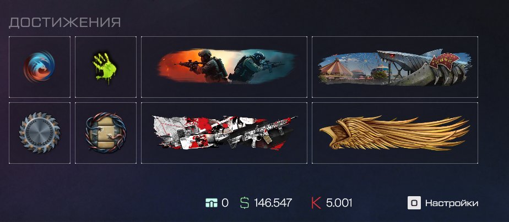509x222 pixels.
Task: Select the blue-orange swirling bird achievement badge
Action: tap(39, 66)
